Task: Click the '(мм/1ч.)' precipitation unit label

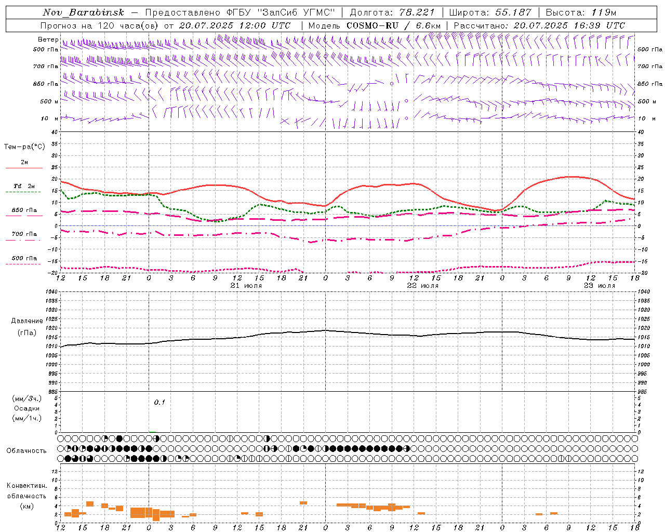Action: tap(26, 418)
